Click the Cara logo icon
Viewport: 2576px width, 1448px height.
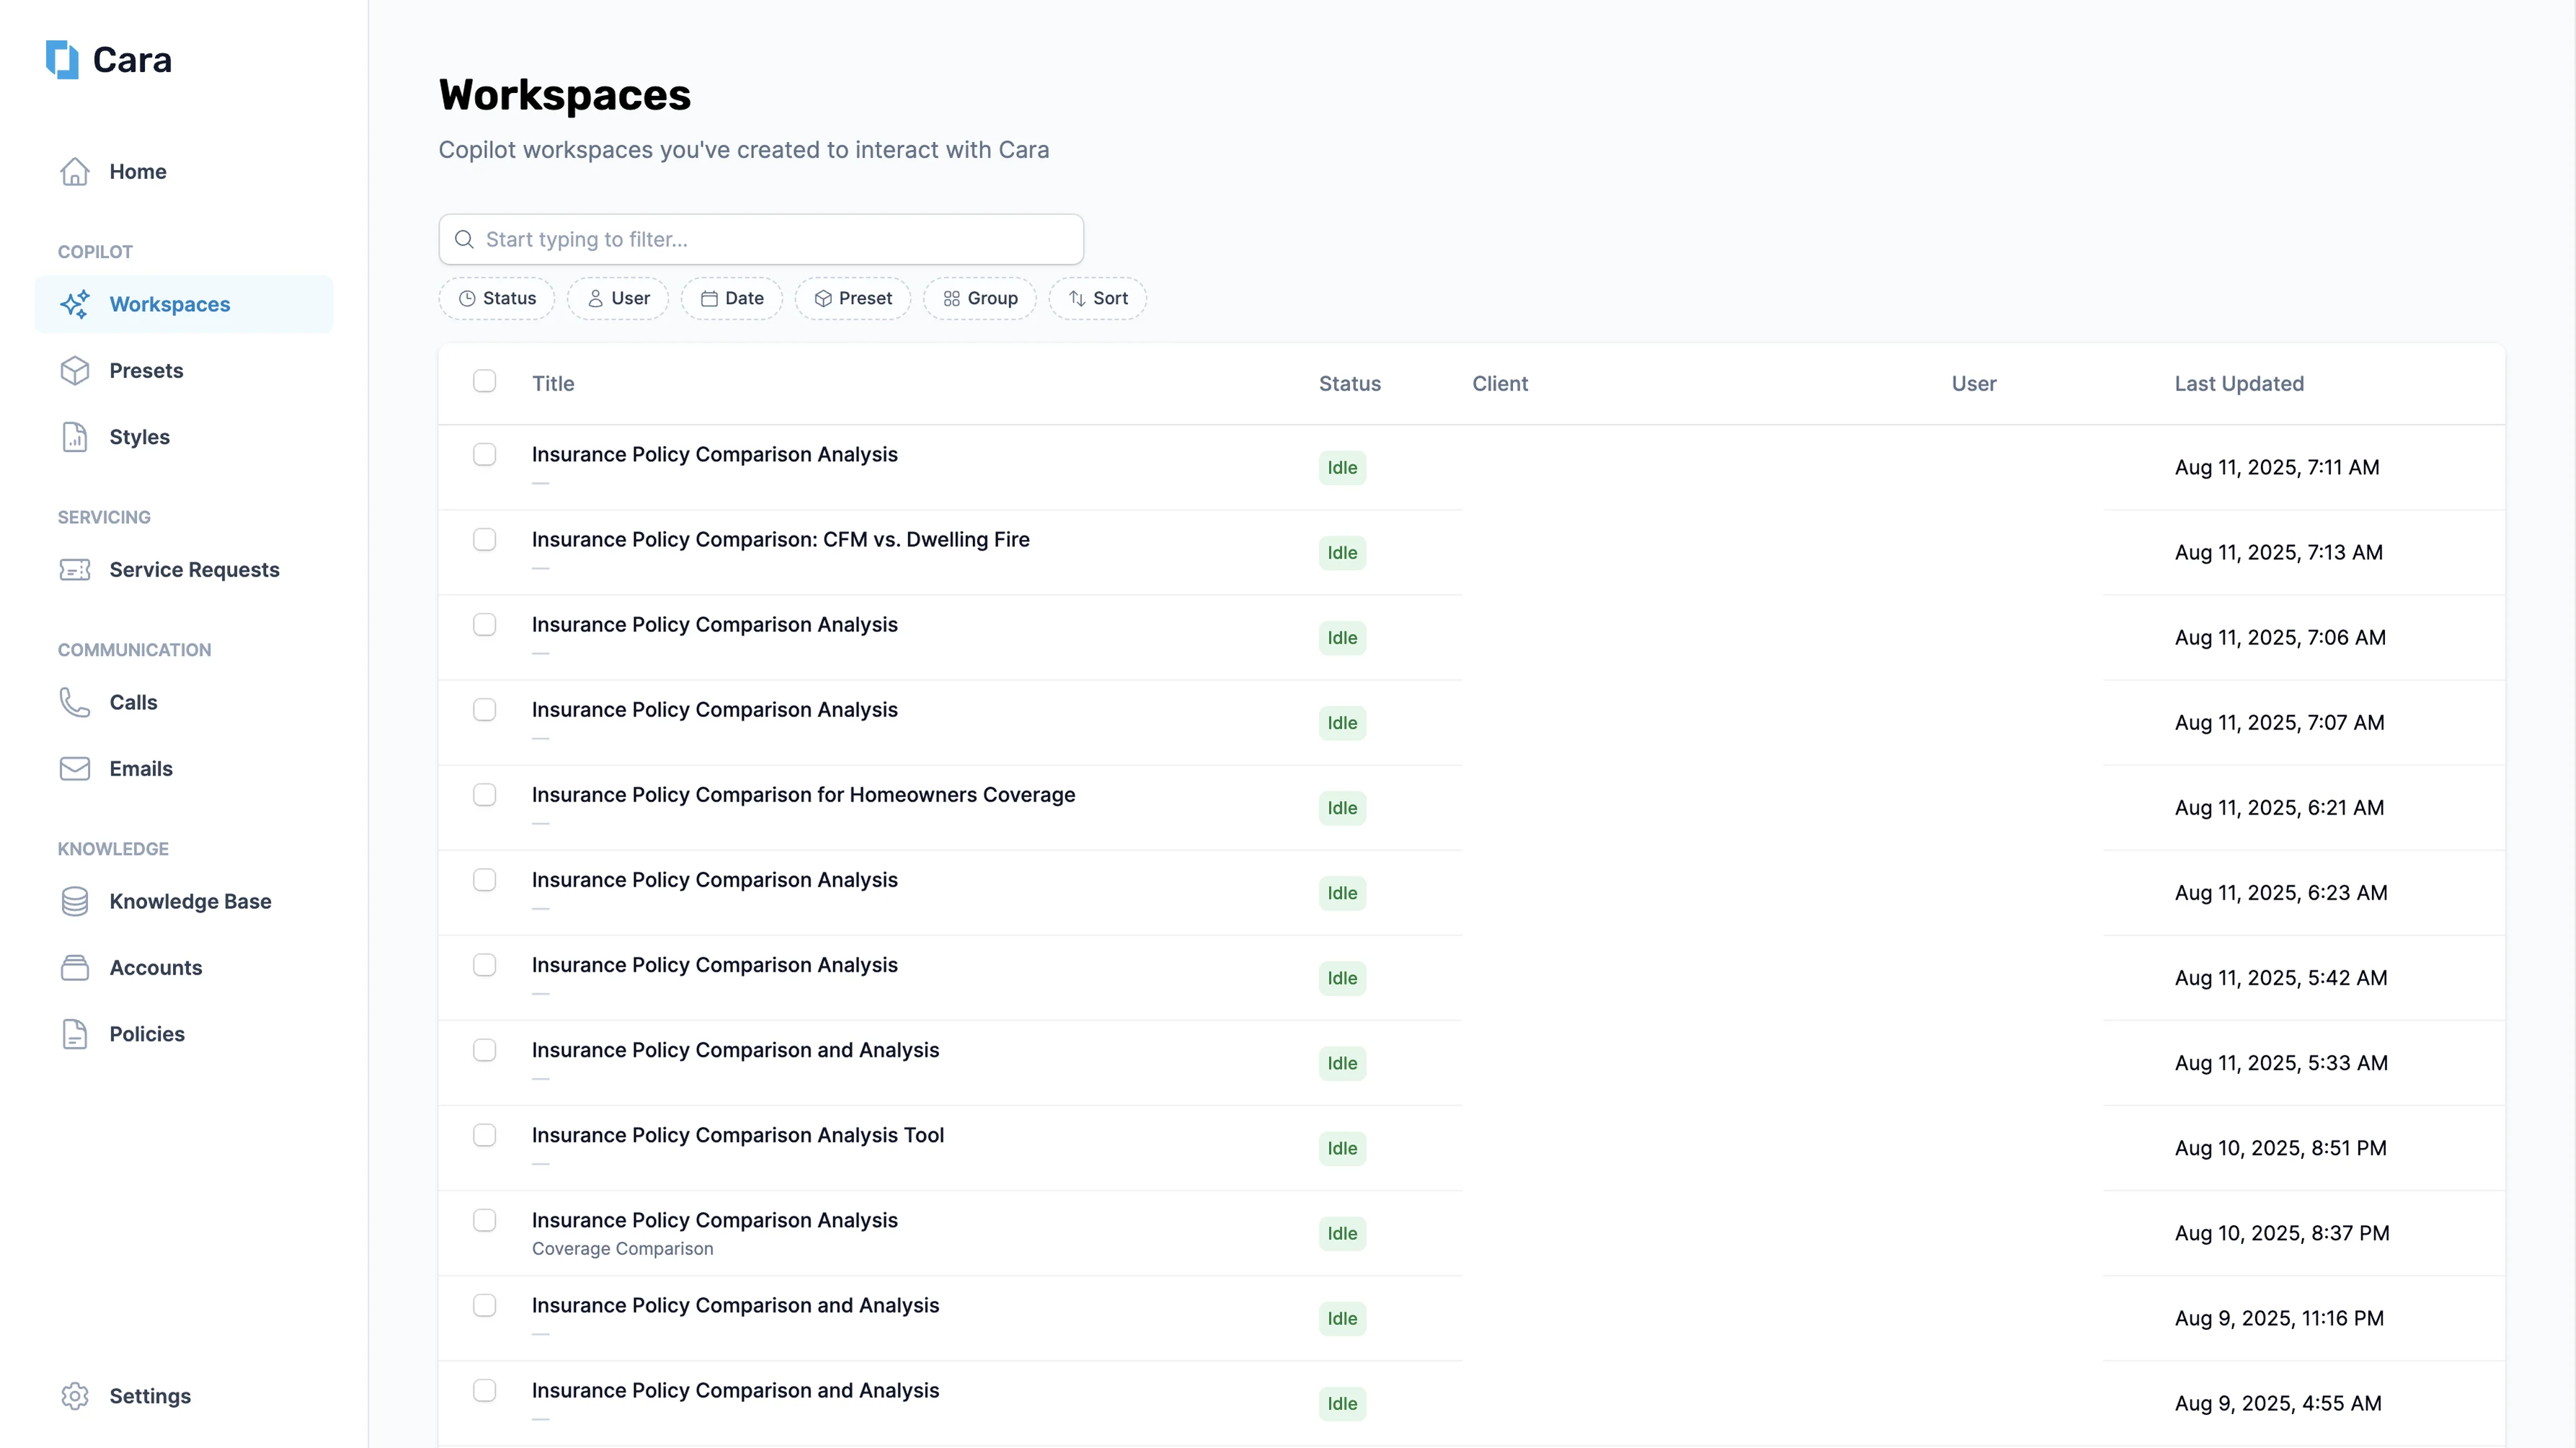[62, 59]
